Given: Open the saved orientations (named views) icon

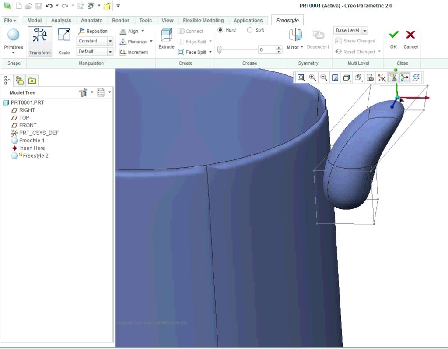Looking at the screenshot, I should tap(358, 78).
